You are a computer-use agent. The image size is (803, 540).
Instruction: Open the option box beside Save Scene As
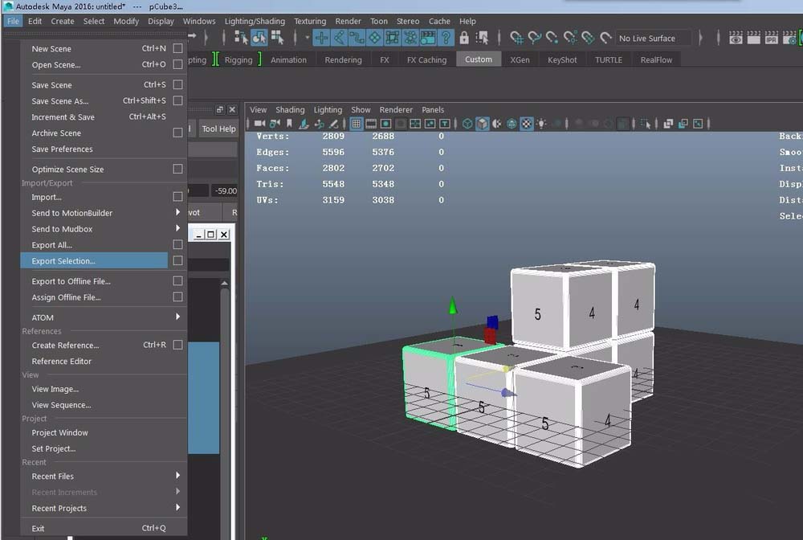click(177, 100)
